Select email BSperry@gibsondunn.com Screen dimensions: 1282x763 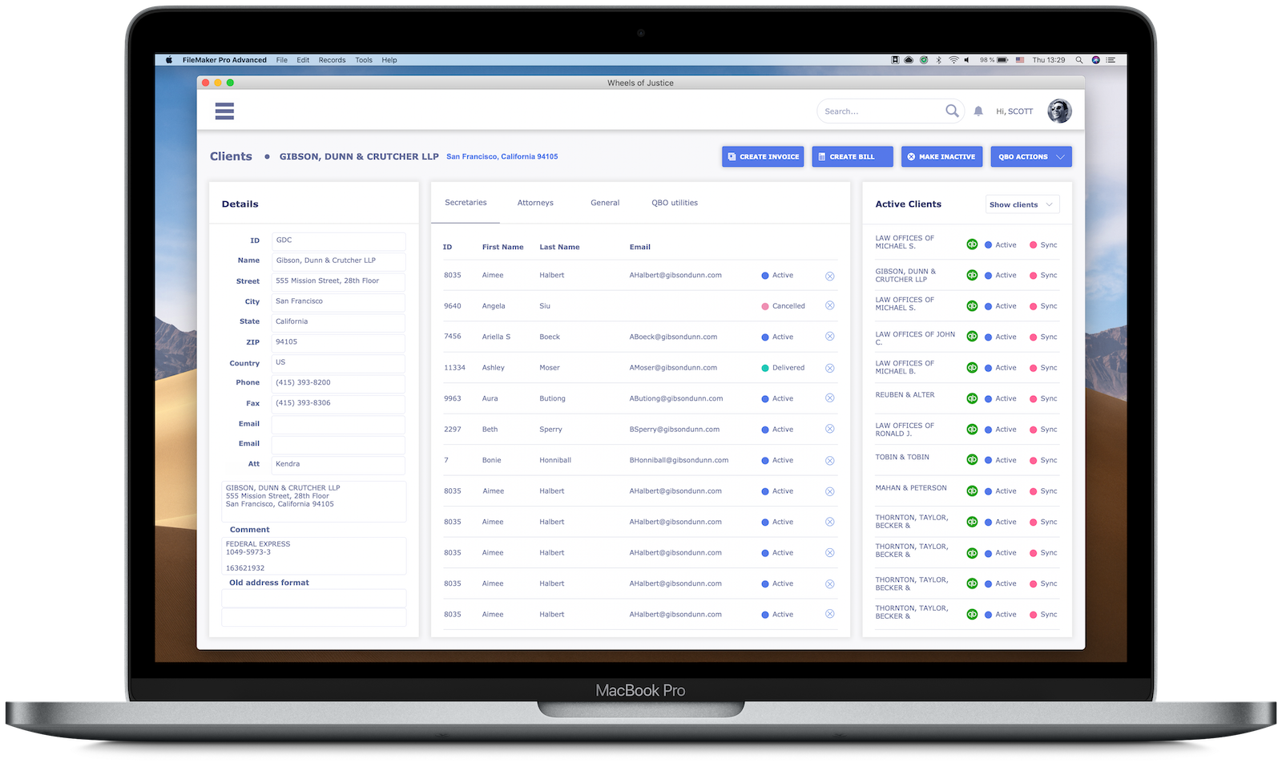[x=675, y=429]
